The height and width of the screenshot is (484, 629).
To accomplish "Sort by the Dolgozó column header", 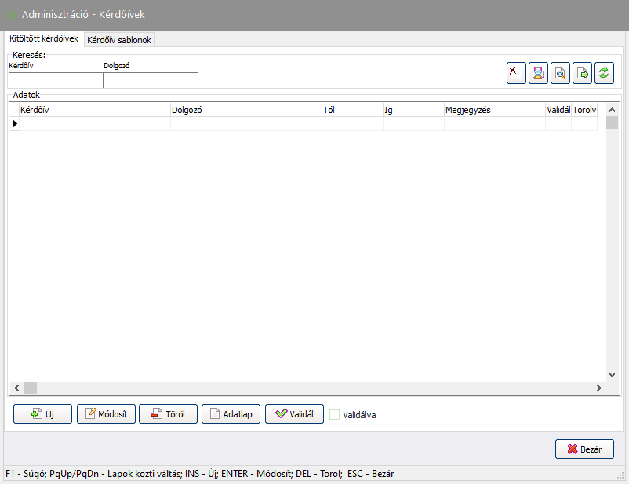I will tap(245, 111).
